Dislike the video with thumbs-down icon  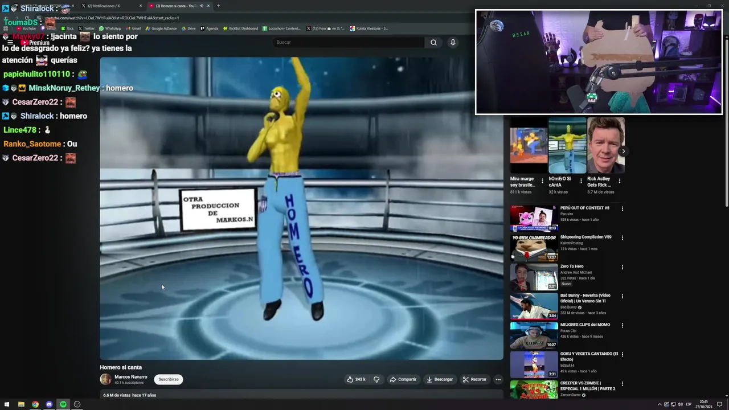click(376, 379)
